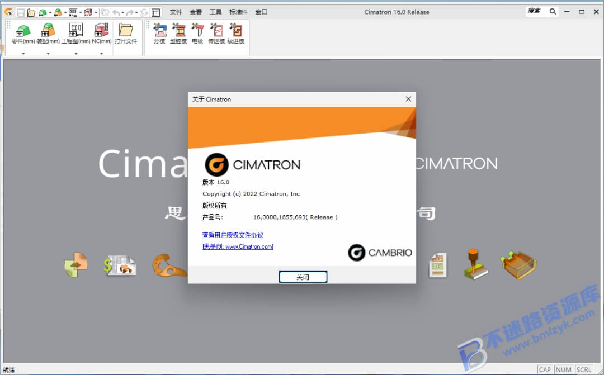Click the milling machine NC icon on the home screen
The image size is (604, 375).
[x=476, y=264]
